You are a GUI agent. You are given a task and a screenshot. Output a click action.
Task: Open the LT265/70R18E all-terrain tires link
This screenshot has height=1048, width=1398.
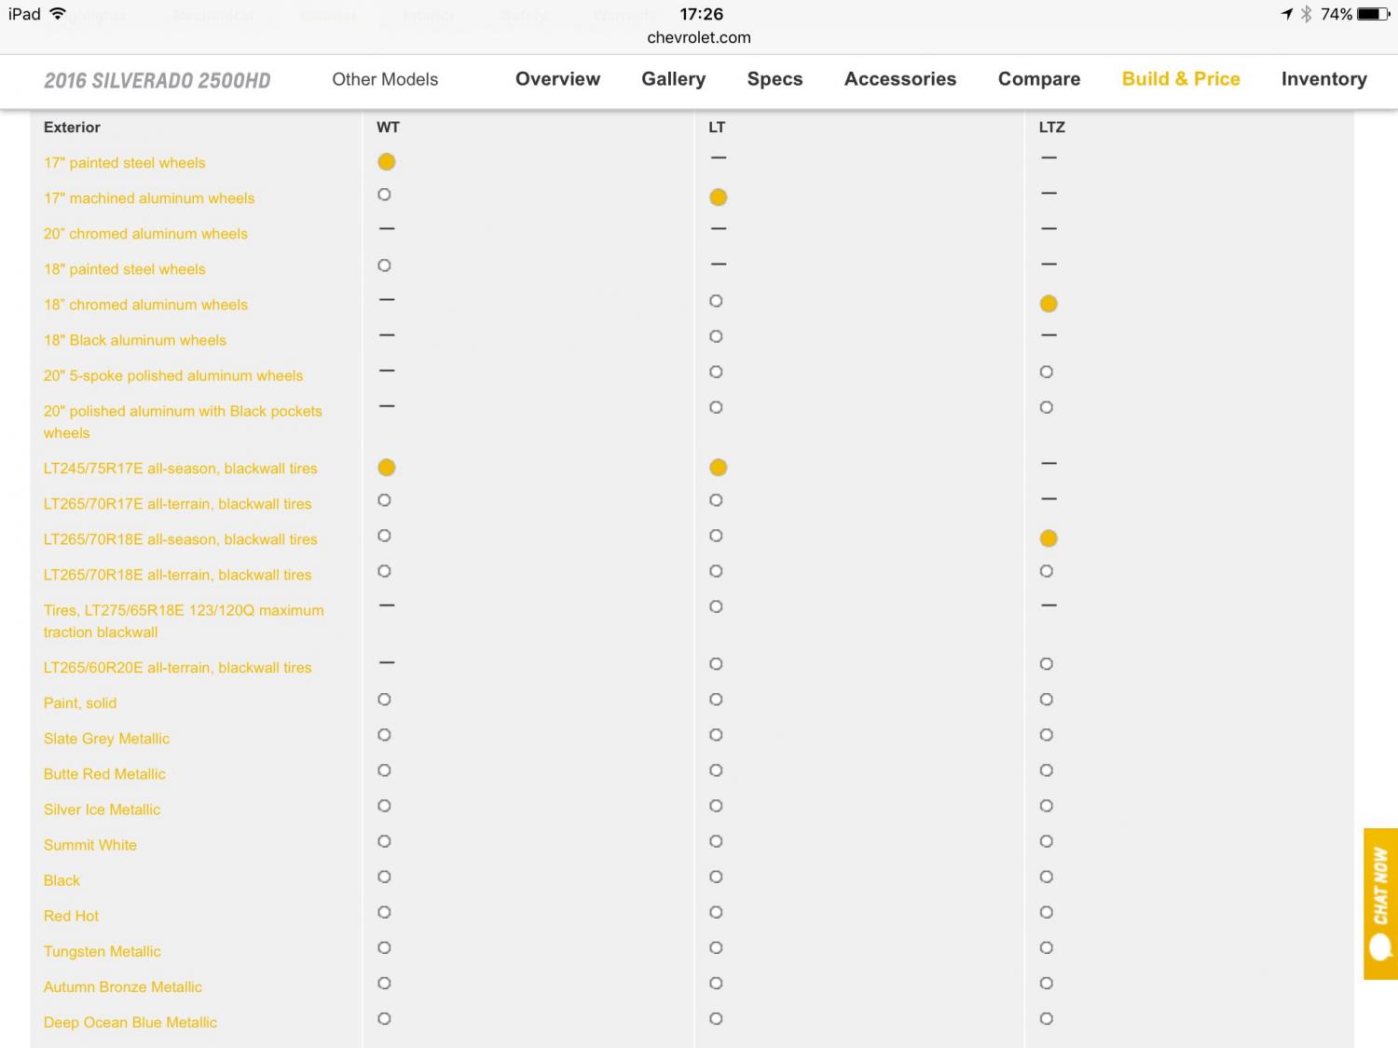click(x=177, y=575)
